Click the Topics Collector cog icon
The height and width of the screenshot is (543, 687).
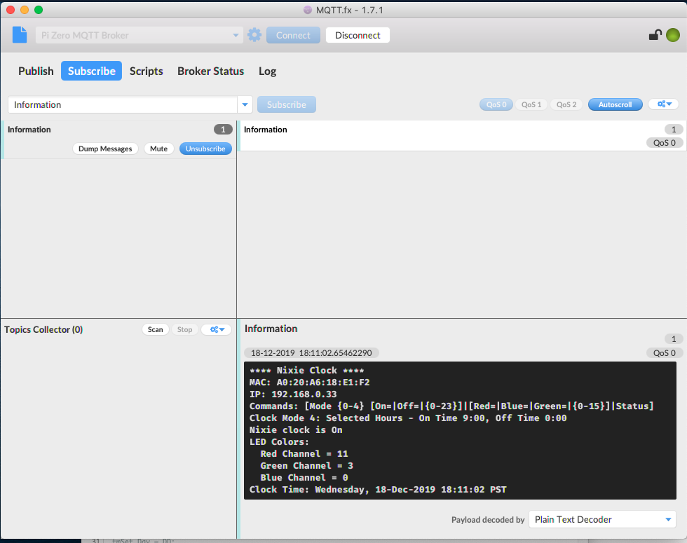point(216,329)
